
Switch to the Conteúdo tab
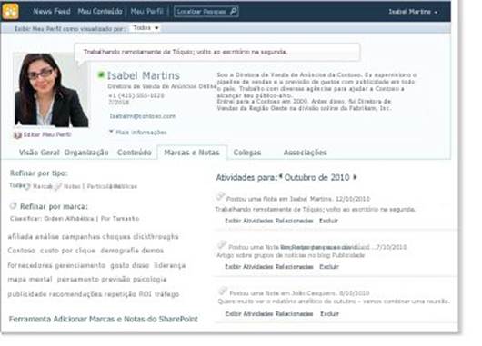135,153
